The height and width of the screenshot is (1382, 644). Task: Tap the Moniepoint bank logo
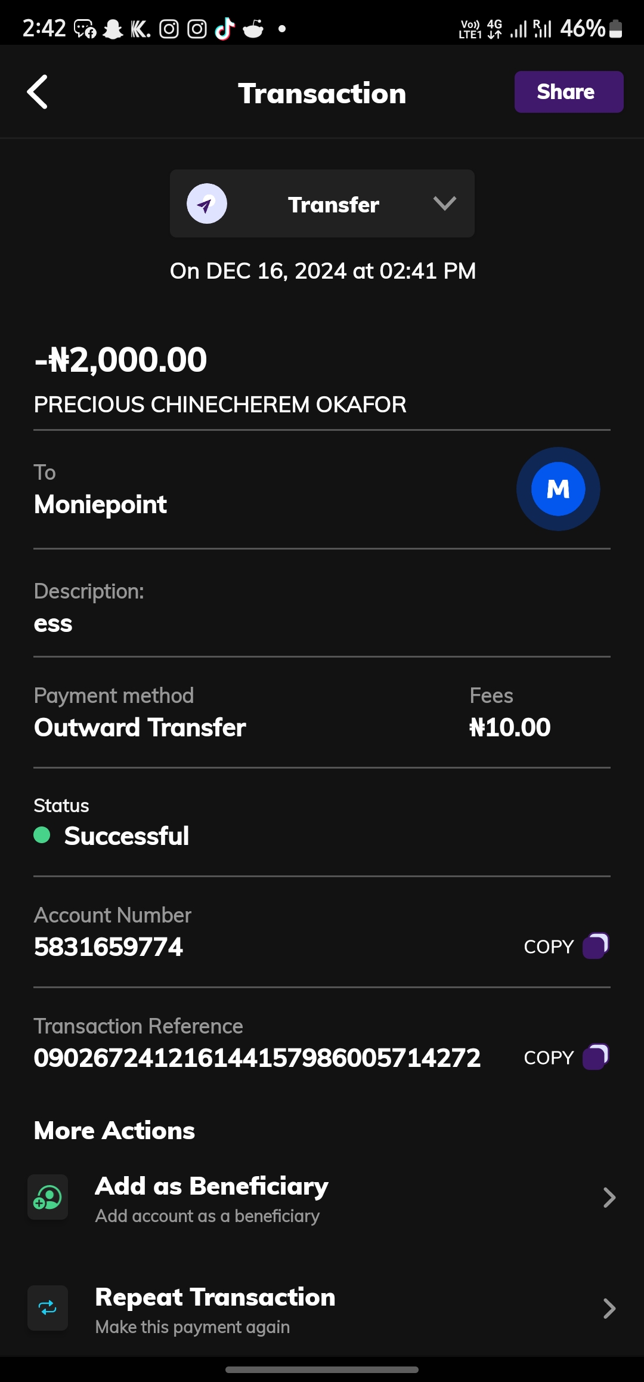tap(558, 489)
